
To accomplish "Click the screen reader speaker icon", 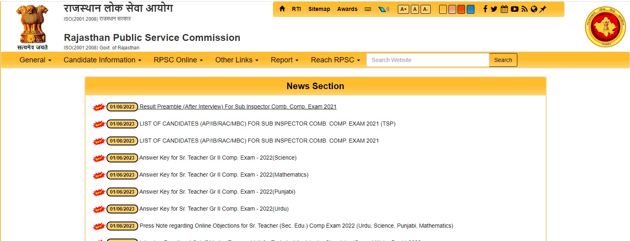I will point(383,9).
